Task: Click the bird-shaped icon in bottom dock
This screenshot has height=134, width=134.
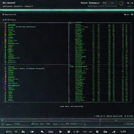Action: [114, 131]
